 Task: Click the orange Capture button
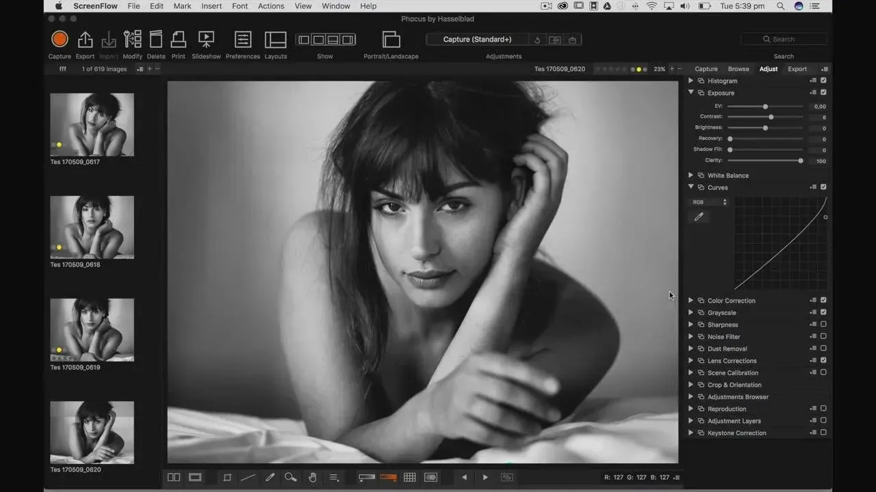[60, 39]
